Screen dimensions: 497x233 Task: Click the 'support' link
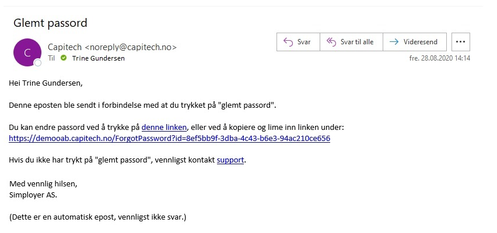(x=230, y=160)
